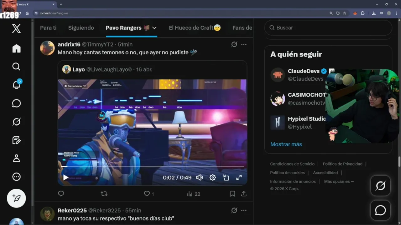View analytics showing 22 views
401x225 pixels.
pyautogui.click(x=194, y=194)
